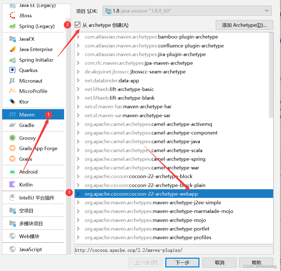Expand jpa-maven-archetype entry
Image resolution: width=281 pixels, height=271 pixels.
(x=78, y=63)
